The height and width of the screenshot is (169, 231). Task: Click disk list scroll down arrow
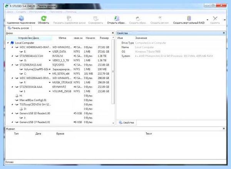(x=113, y=123)
